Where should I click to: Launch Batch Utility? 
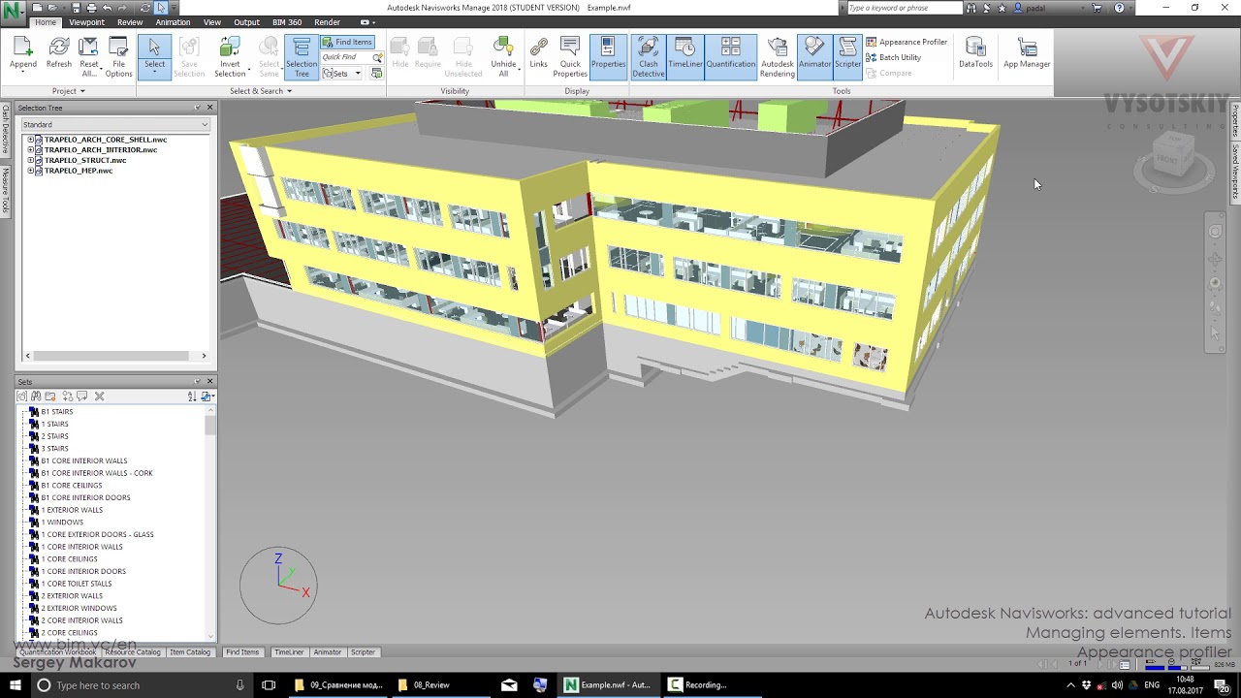894,57
